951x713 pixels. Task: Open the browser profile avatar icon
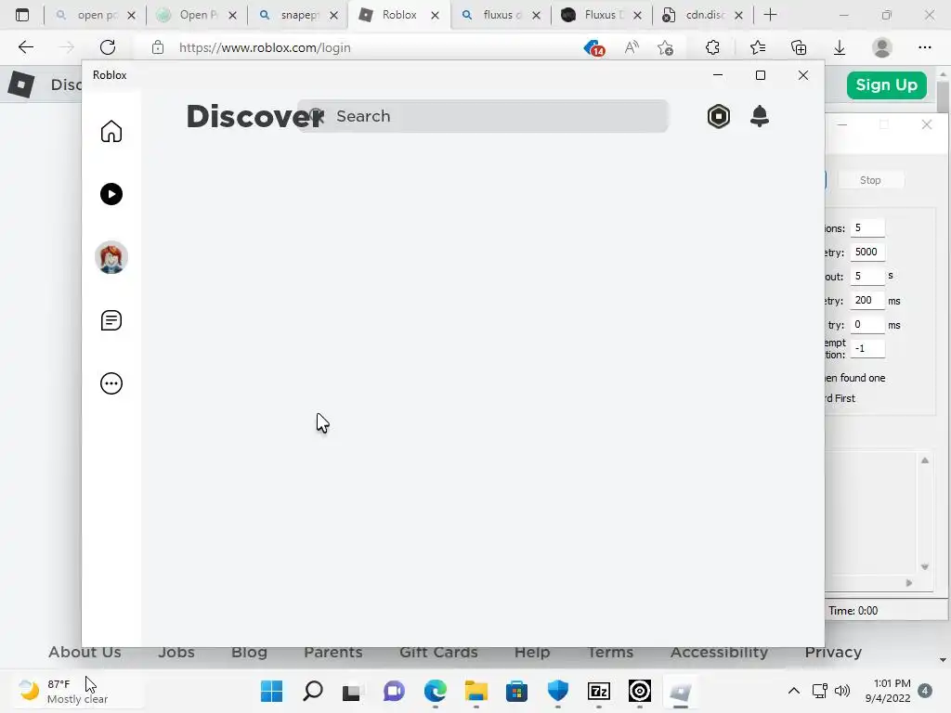tap(882, 47)
